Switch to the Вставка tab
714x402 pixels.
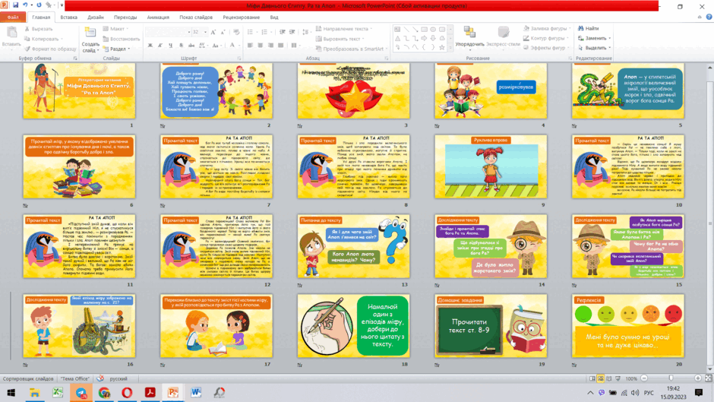[x=69, y=17]
